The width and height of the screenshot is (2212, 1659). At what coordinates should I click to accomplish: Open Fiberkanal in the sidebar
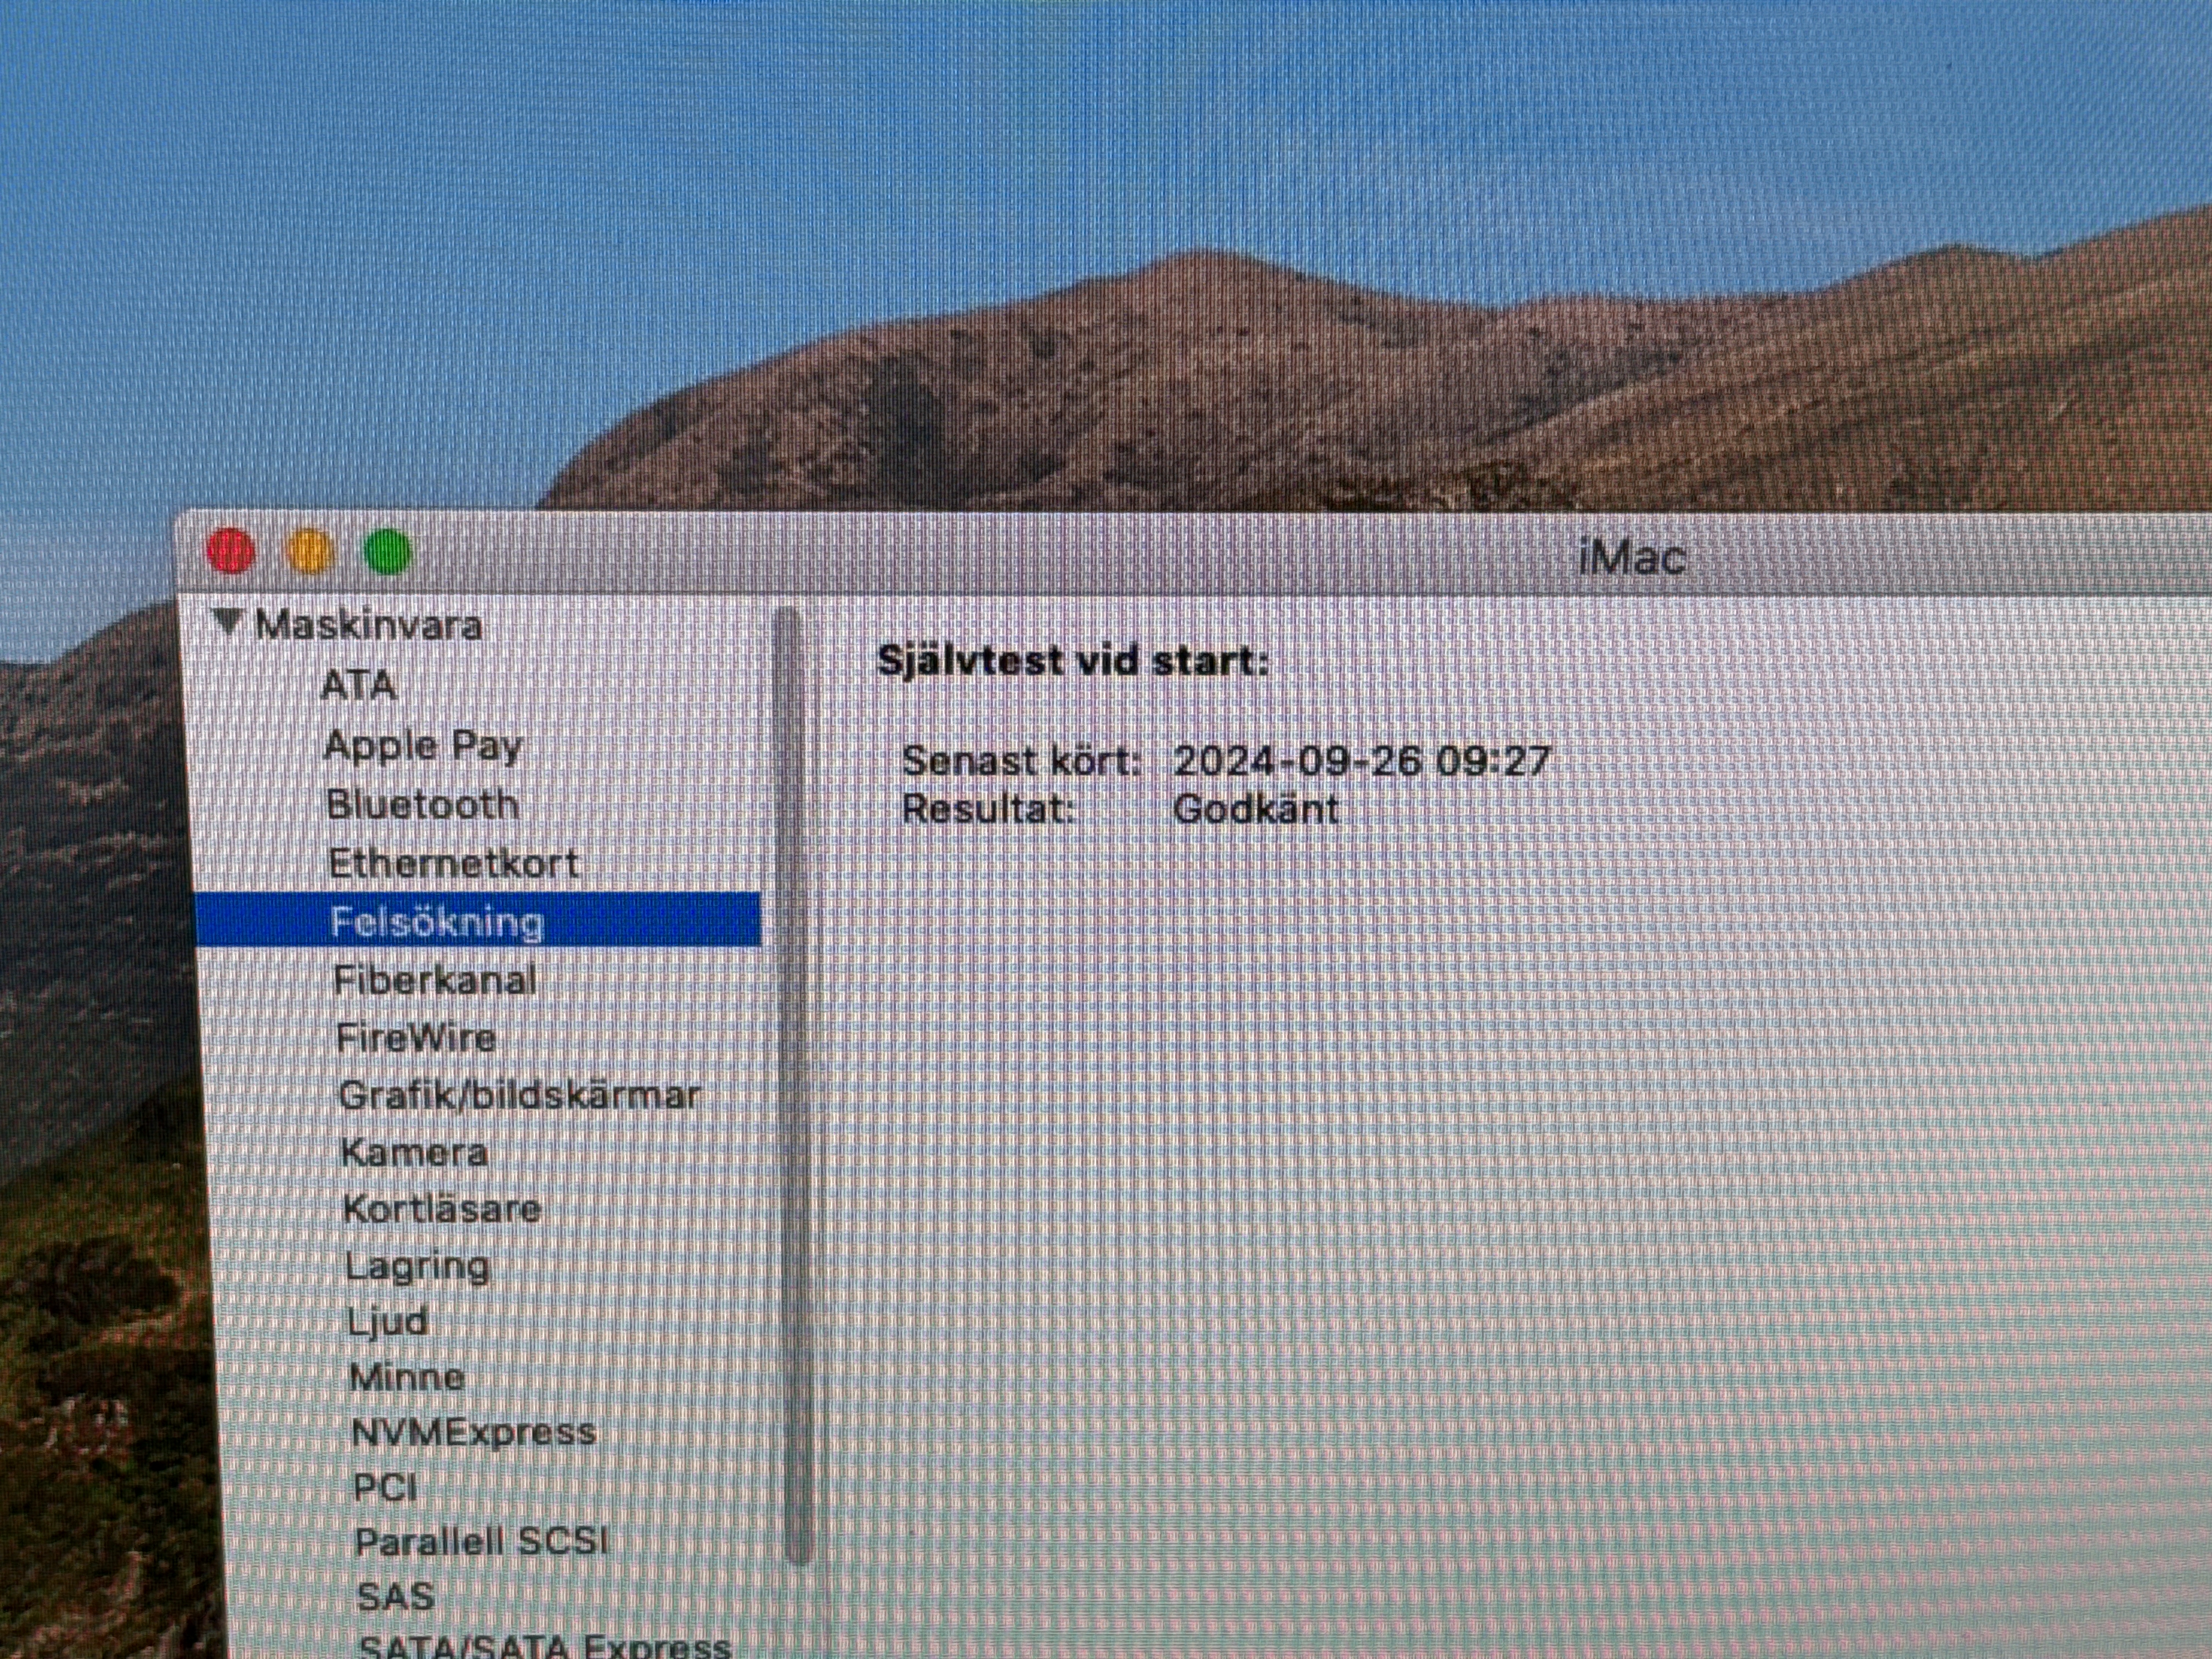click(x=435, y=980)
